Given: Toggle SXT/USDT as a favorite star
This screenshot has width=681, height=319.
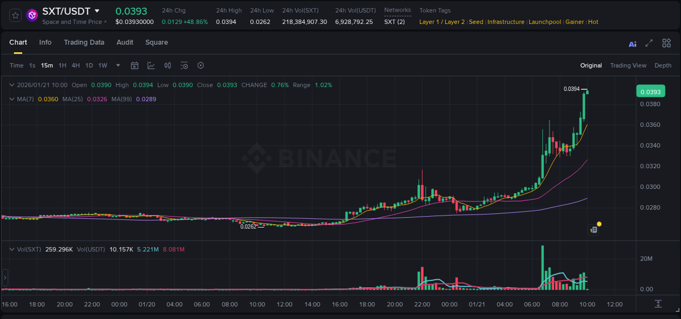Looking at the screenshot, I should [x=15, y=15].
